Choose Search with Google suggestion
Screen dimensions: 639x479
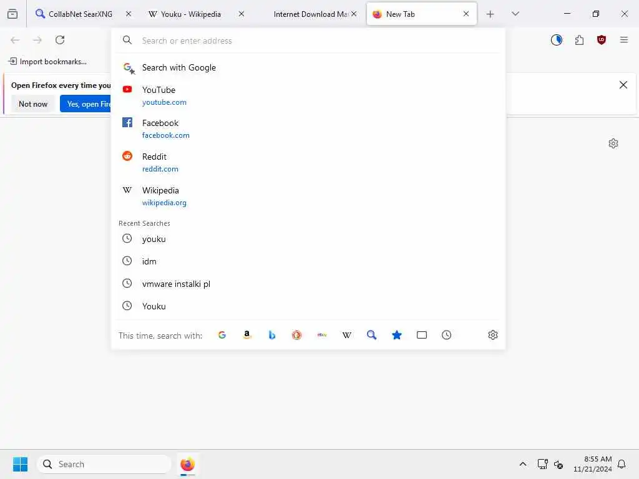click(308, 67)
